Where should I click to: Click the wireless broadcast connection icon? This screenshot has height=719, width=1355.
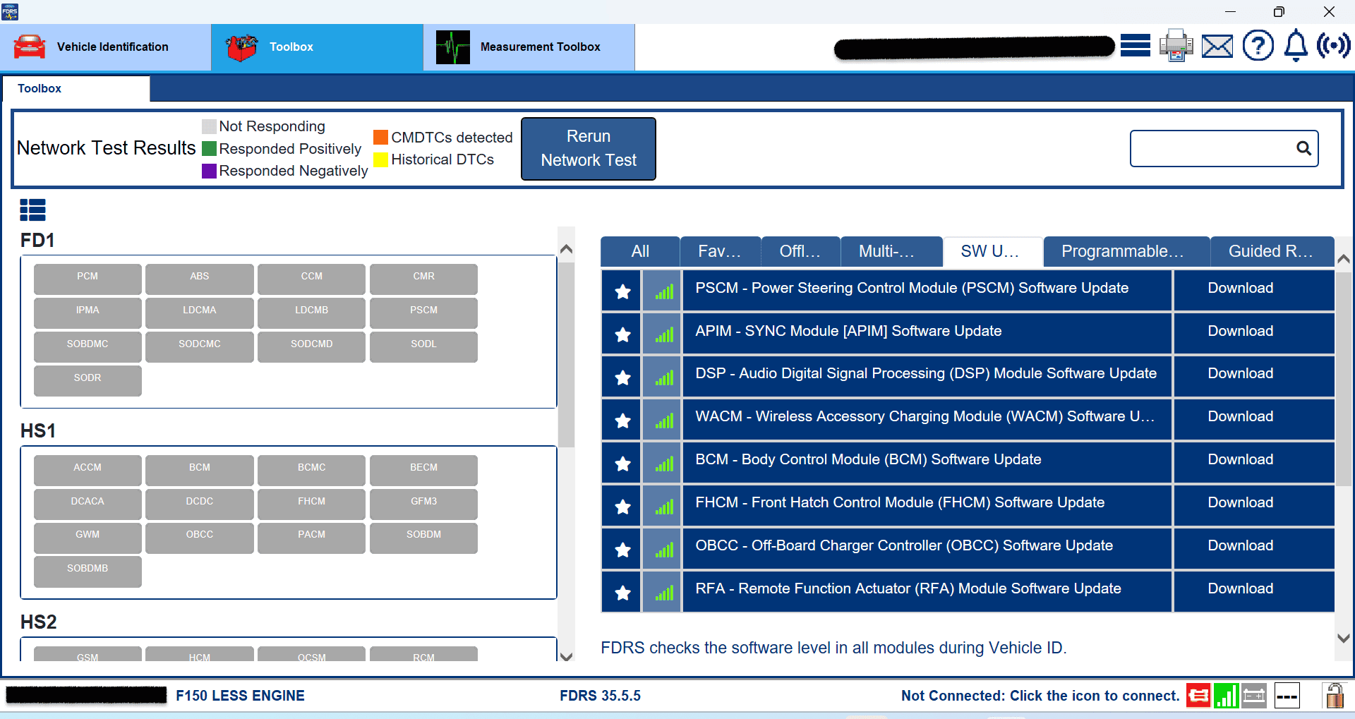1333,46
